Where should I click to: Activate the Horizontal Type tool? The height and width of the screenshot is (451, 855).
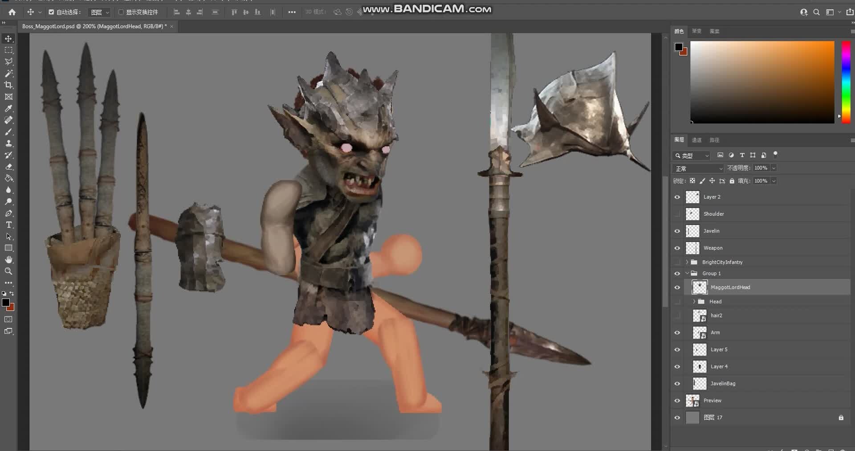(8, 225)
